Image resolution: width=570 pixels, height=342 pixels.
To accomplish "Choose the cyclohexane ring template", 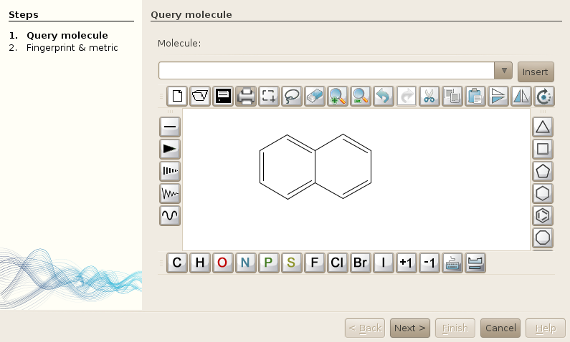I will [543, 193].
